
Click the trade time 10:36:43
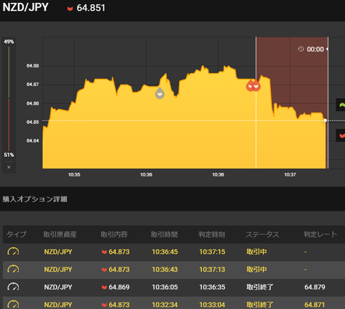(x=165, y=270)
